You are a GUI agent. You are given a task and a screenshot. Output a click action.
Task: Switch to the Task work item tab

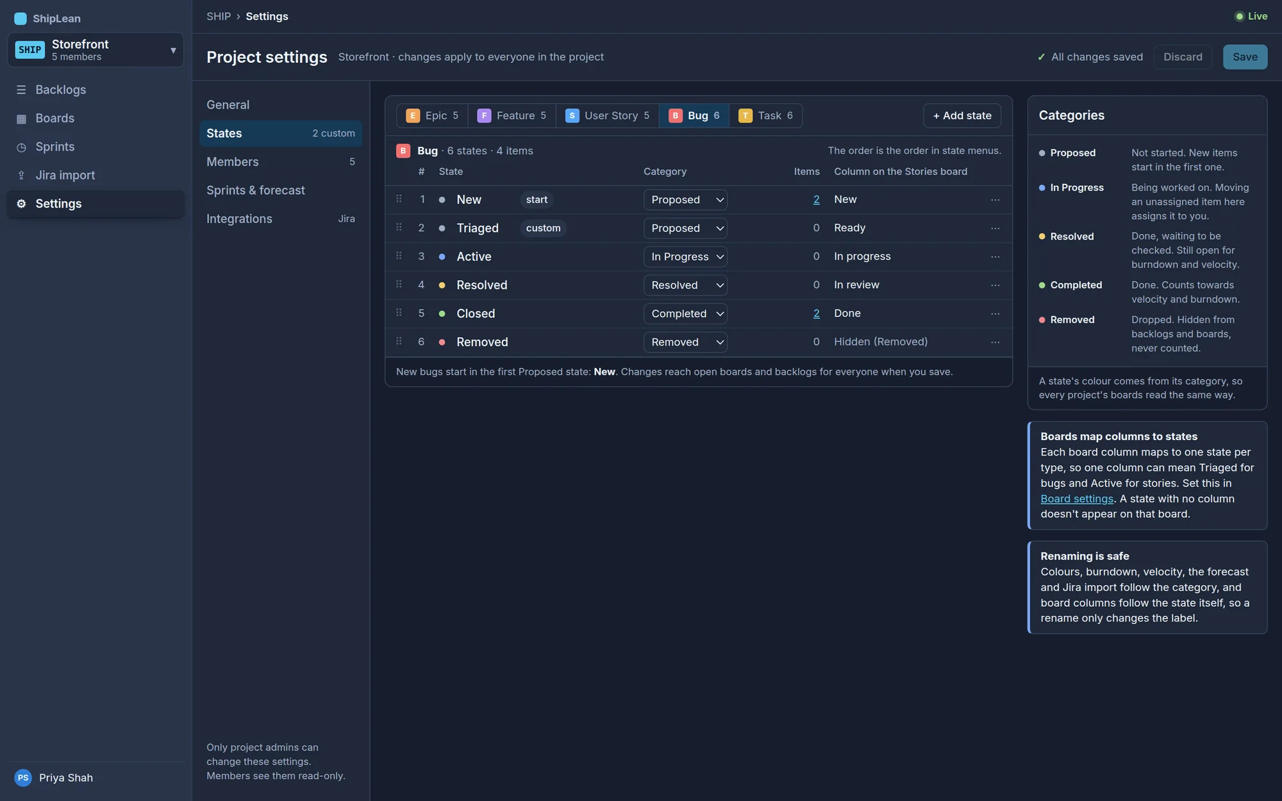pos(765,115)
